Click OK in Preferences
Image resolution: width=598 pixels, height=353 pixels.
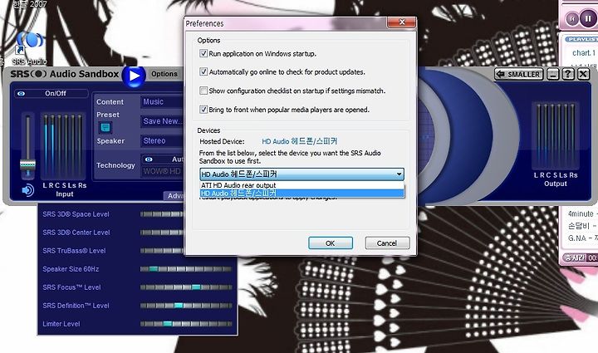tap(331, 243)
